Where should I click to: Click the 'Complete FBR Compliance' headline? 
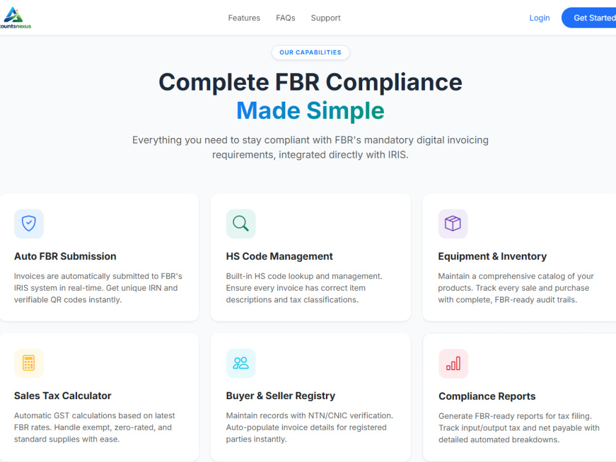(310, 82)
